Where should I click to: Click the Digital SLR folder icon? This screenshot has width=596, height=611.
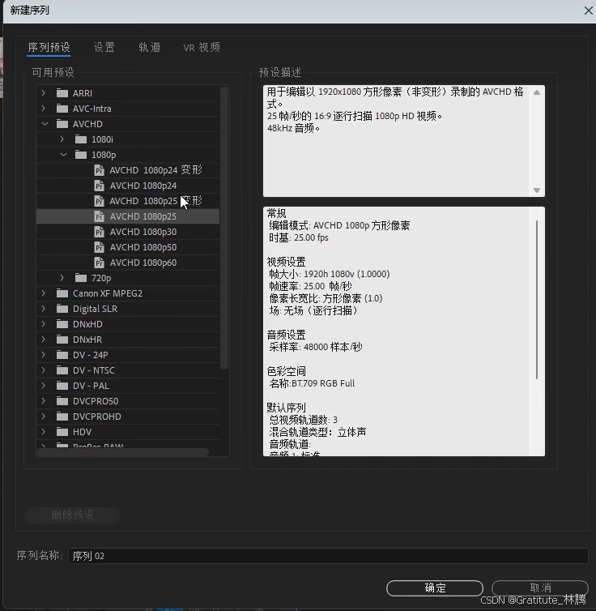click(62, 309)
